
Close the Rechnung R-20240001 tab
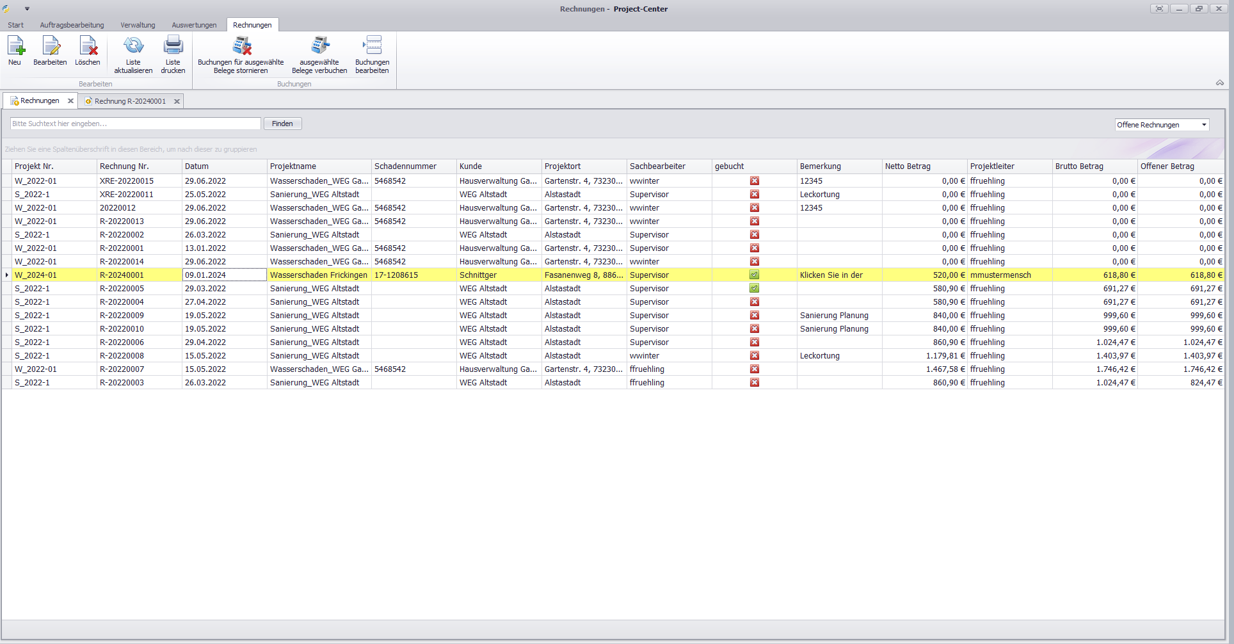177,101
